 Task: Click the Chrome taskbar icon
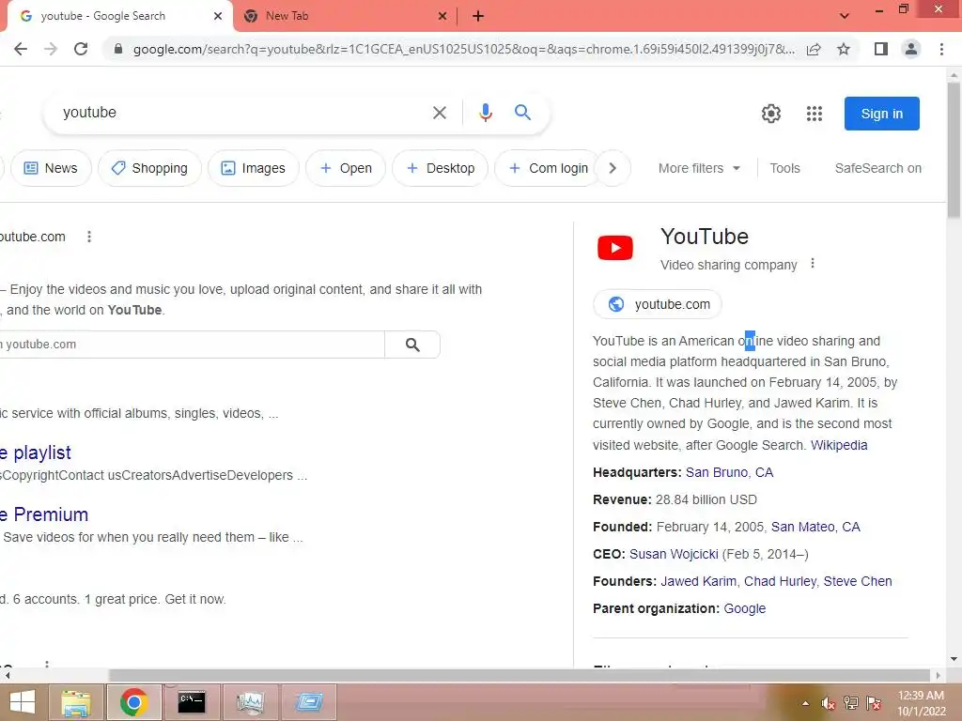(133, 702)
